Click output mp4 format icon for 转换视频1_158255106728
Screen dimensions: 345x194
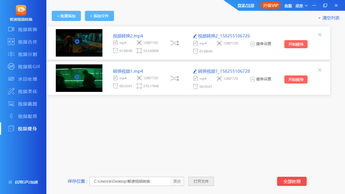pos(195,79)
